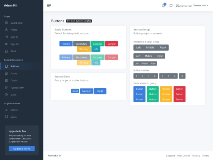
Task: Click the AdminKit brand logo in sidebar
Action: (x=11, y=6)
